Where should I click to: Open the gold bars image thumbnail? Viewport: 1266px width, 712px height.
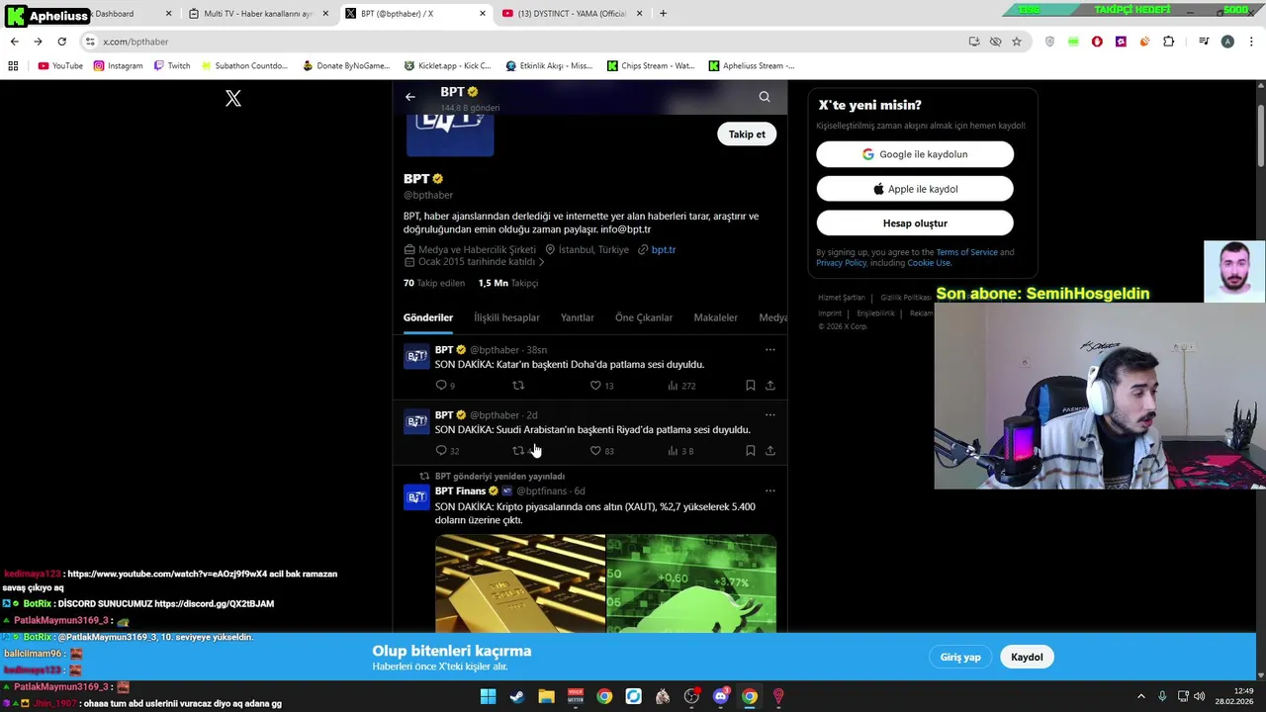[520, 583]
